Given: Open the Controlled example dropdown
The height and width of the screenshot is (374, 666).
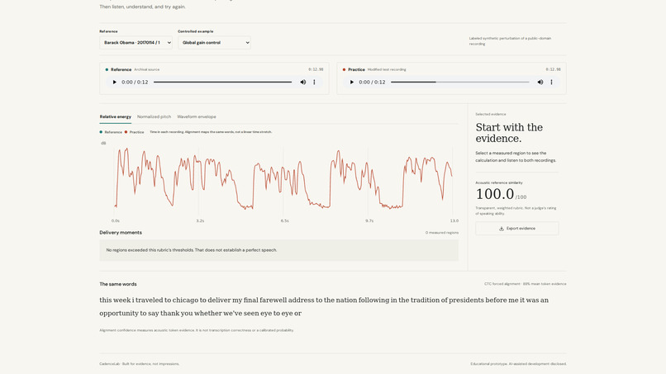Looking at the screenshot, I should tap(214, 42).
